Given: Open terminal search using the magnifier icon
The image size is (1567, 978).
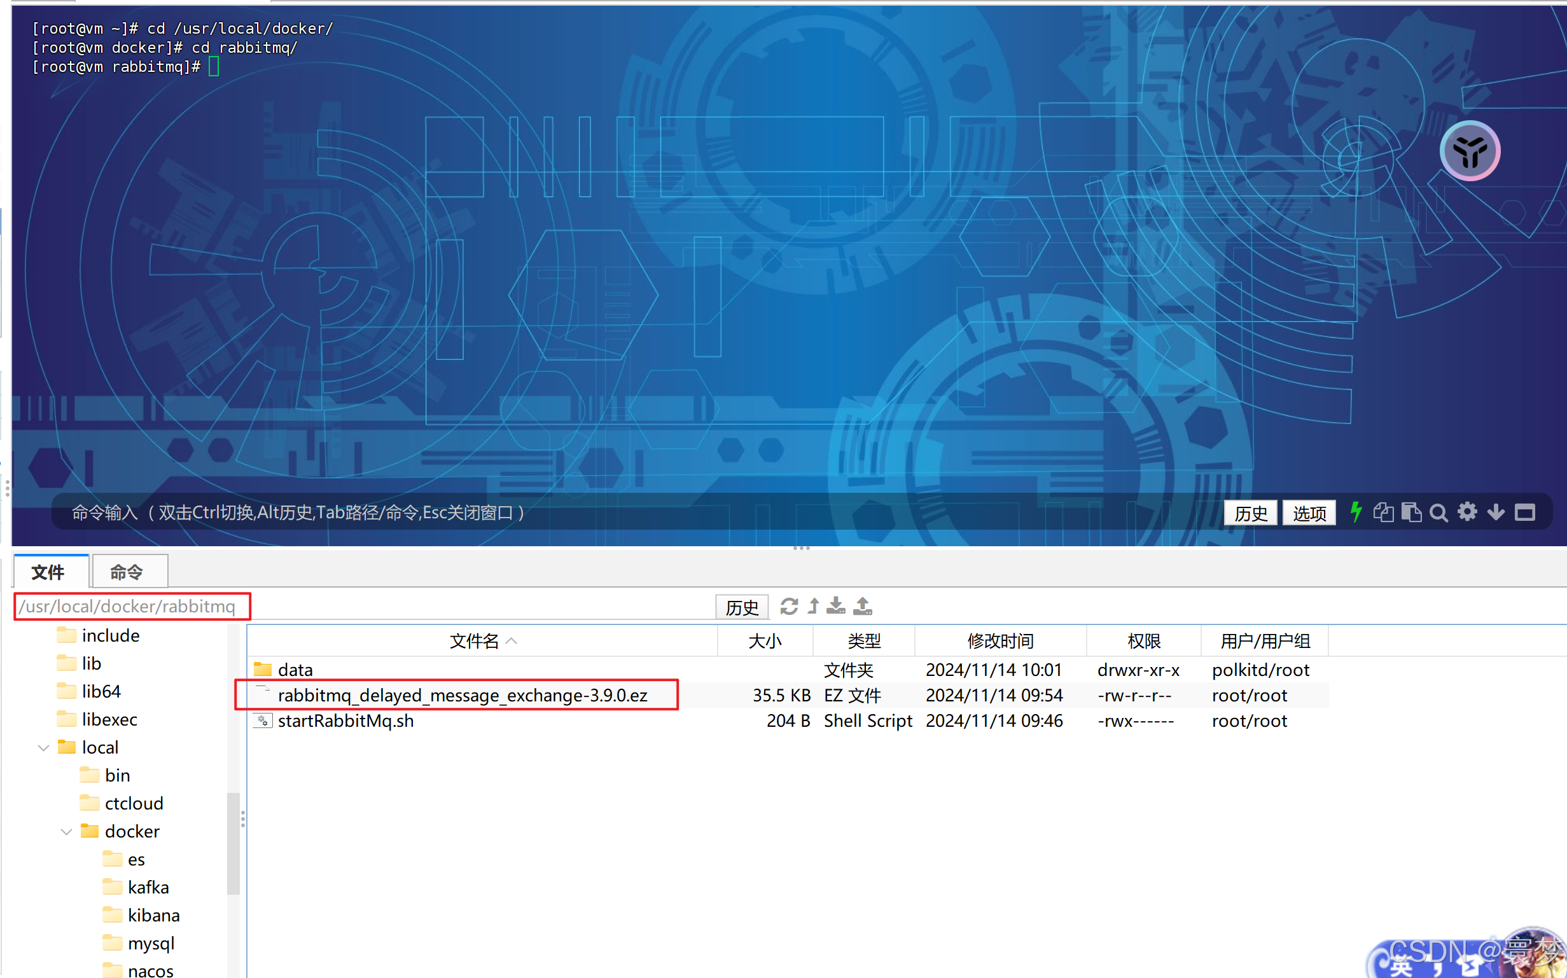Looking at the screenshot, I should pyautogui.click(x=1439, y=512).
